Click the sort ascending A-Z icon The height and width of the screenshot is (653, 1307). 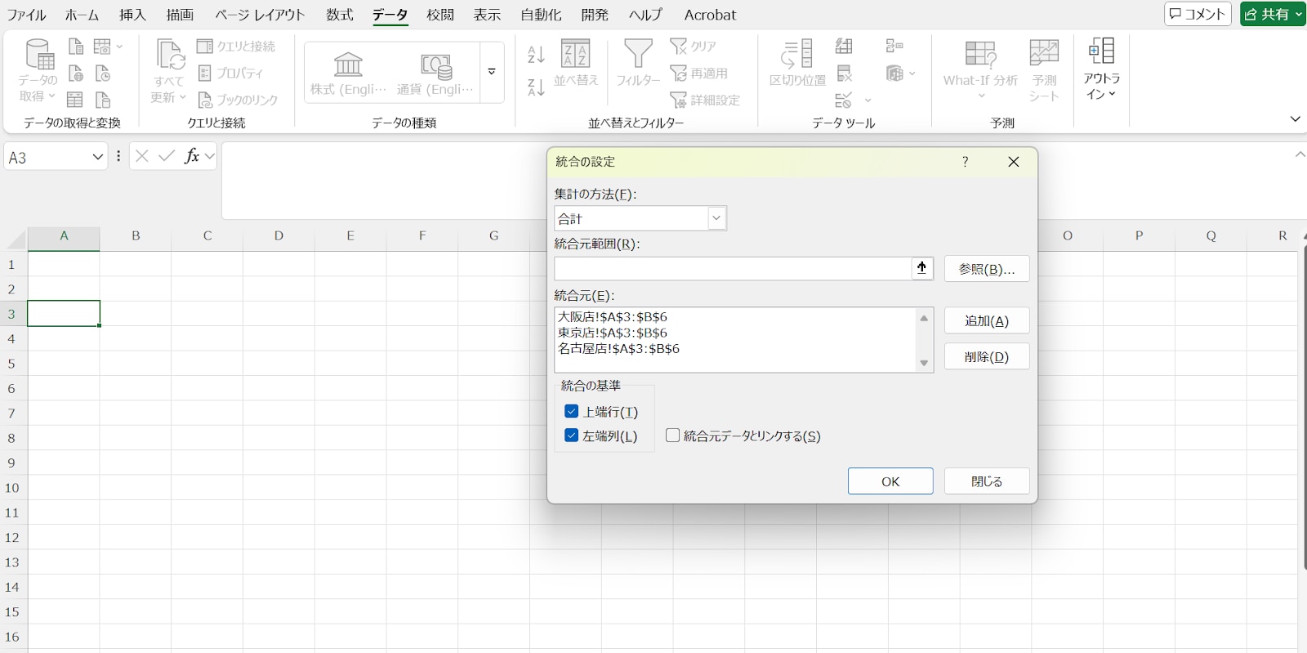pyautogui.click(x=536, y=55)
